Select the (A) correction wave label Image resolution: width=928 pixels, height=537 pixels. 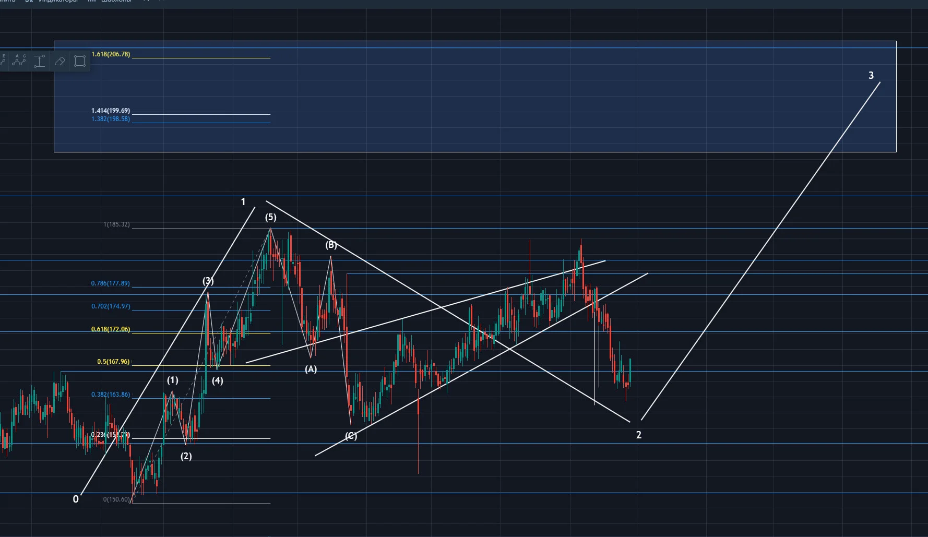pos(311,369)
